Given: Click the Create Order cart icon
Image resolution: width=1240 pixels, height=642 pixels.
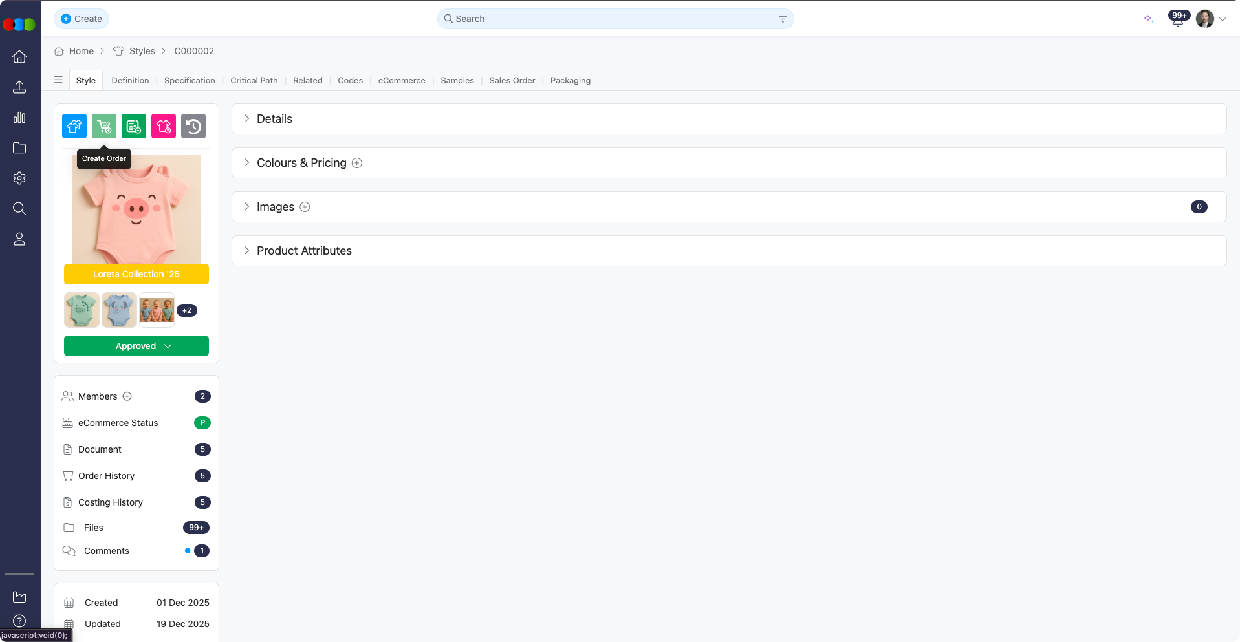Looking at the screenshot, I should pos(104,126).
